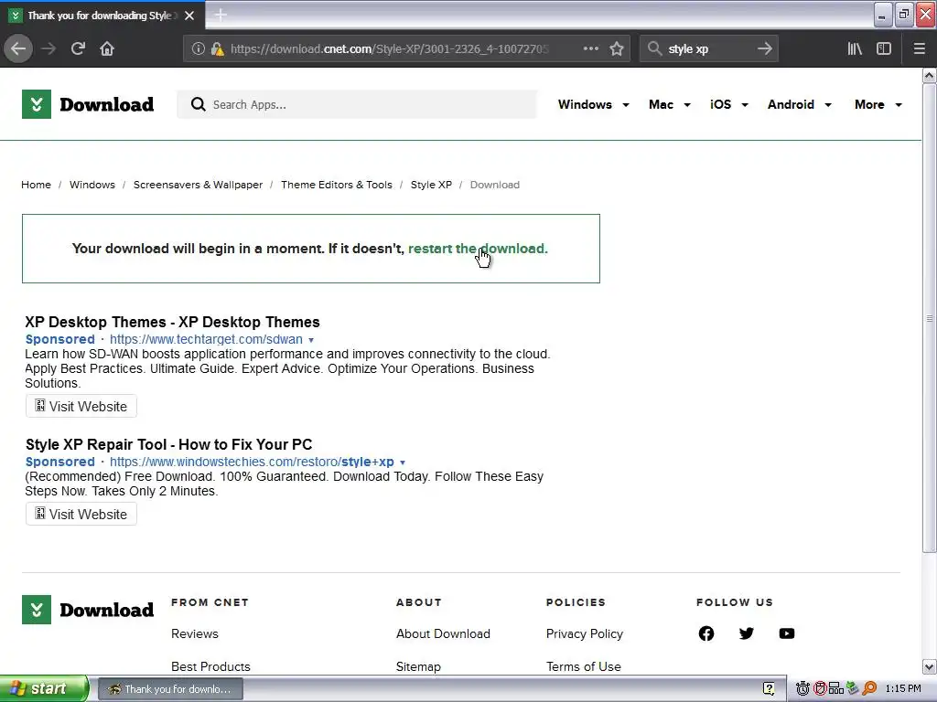This screenshot has height=702, width=937.
Task: Open CNET Twitter page icon
Action: click(747, 633)
